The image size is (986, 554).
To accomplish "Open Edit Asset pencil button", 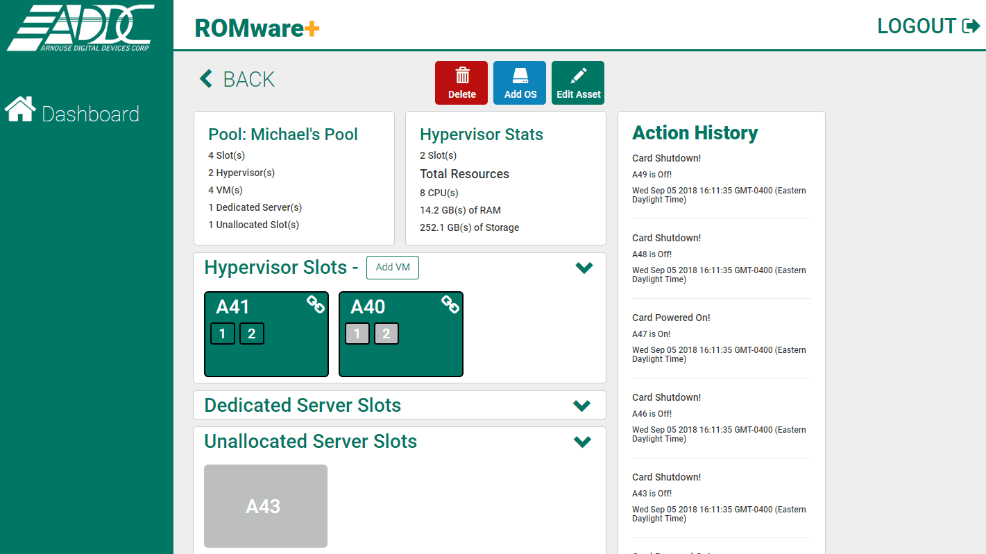I will [578, 83].
